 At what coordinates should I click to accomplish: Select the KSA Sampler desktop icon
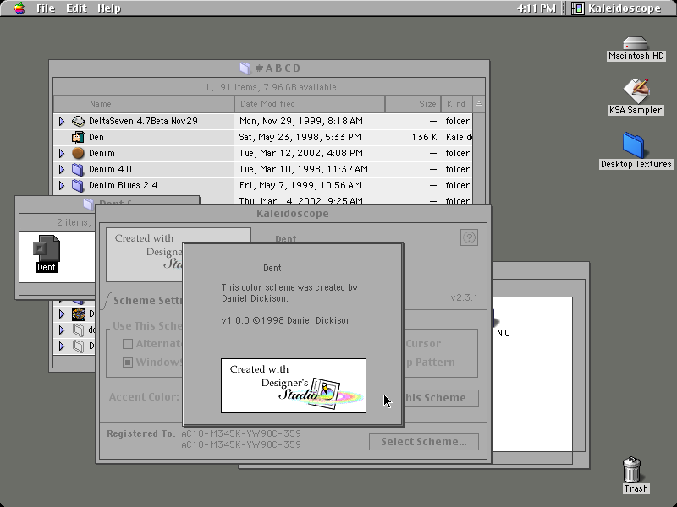coord(636,90)
